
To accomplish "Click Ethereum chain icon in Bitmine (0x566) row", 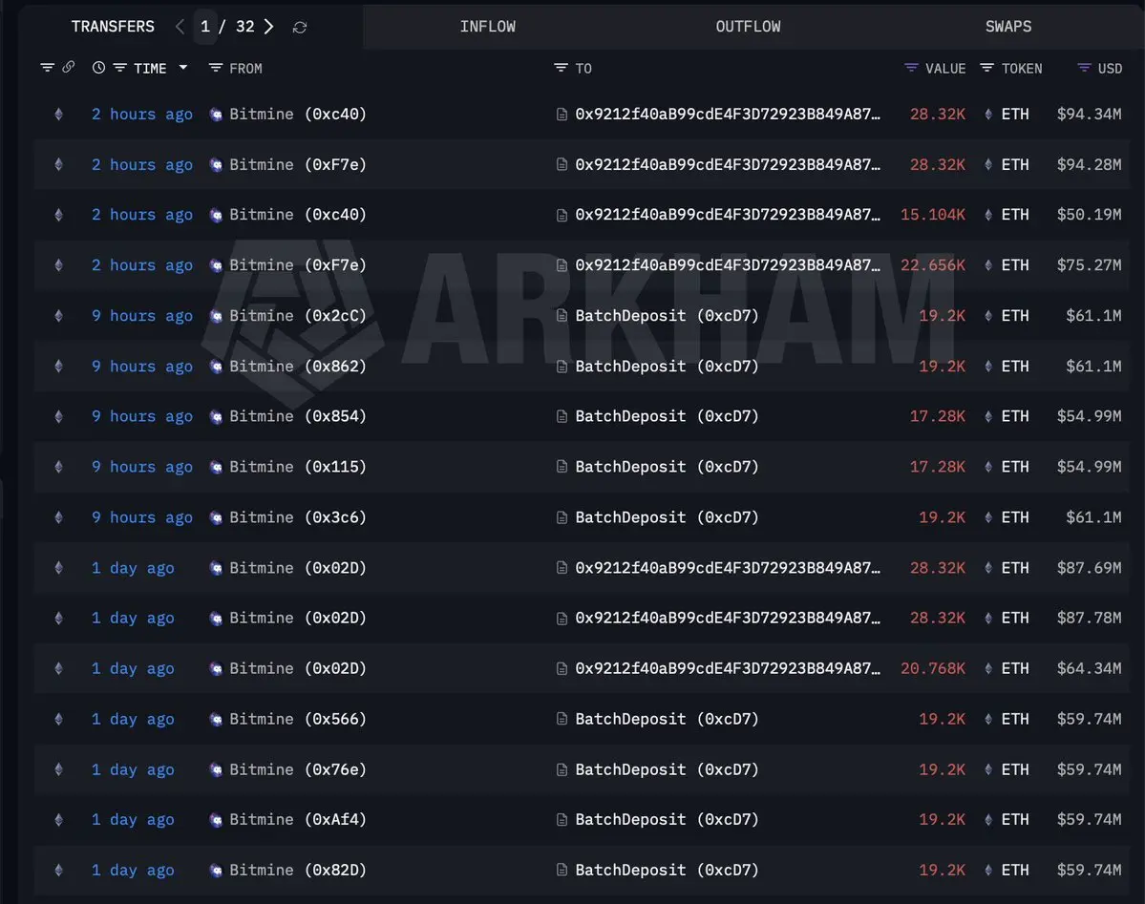I will click(x=58, y=719).
